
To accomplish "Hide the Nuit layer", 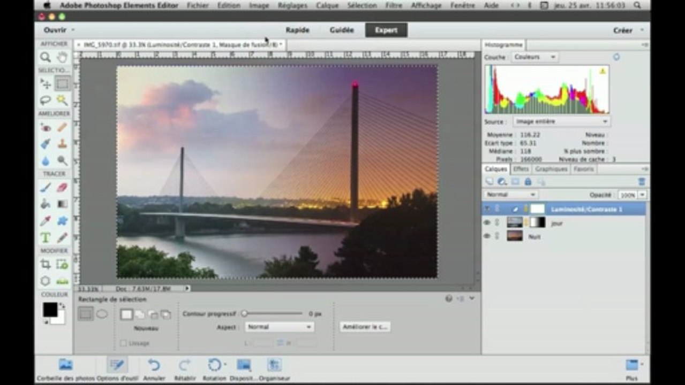I will (x=487, y=236).
